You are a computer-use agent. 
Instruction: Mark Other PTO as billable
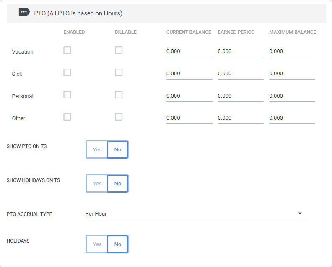[119, 117]
